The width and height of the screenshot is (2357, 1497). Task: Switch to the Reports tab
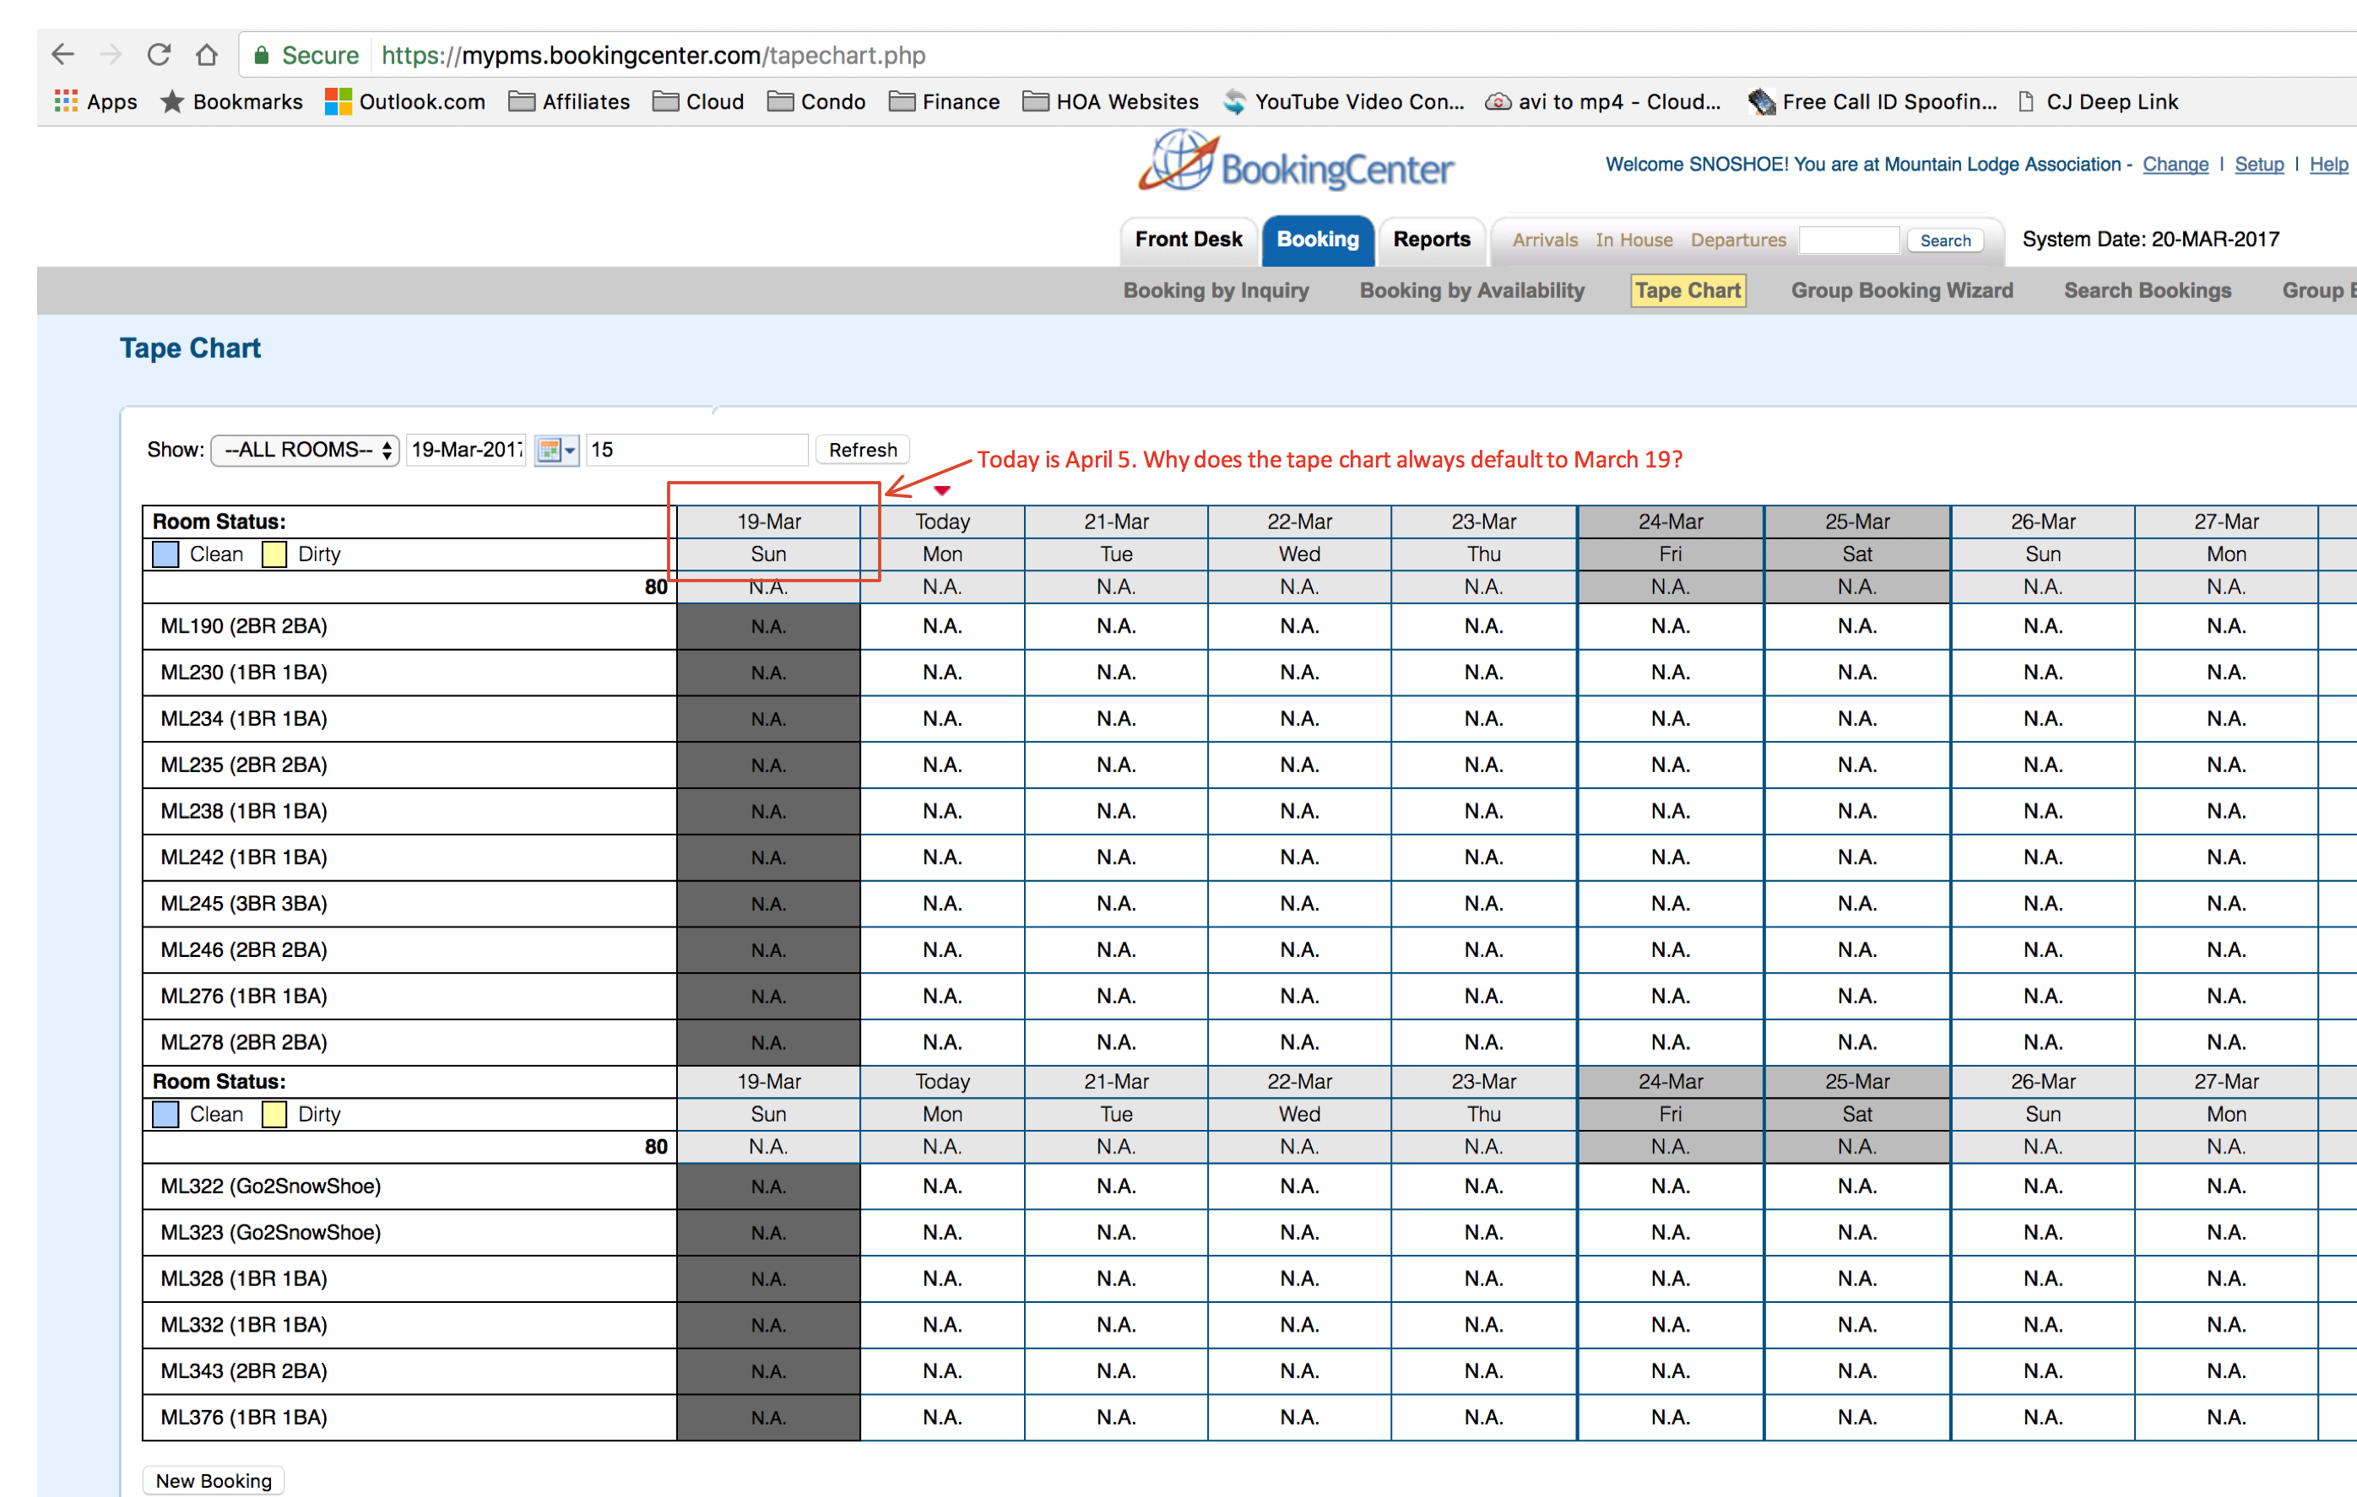coord(1431,240)
